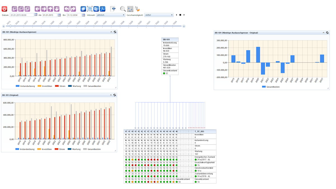Click the refresh documents icon in toolbar
This screenshot has height=189, width=336.
137,9
